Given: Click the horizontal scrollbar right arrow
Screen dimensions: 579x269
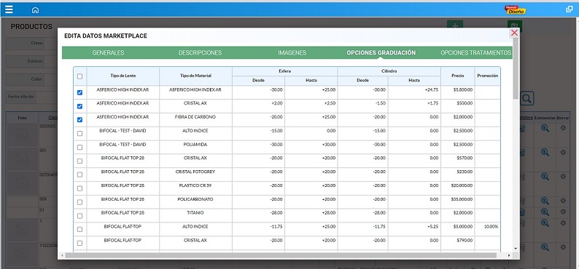Looking at the screenshot, I should pos(509,255).
